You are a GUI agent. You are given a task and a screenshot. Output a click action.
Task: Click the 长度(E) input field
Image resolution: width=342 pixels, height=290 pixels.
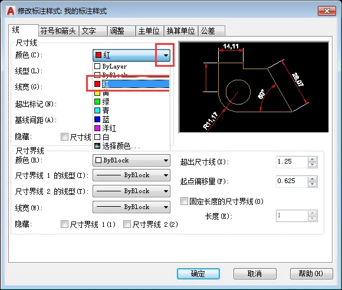coord(292,216)
